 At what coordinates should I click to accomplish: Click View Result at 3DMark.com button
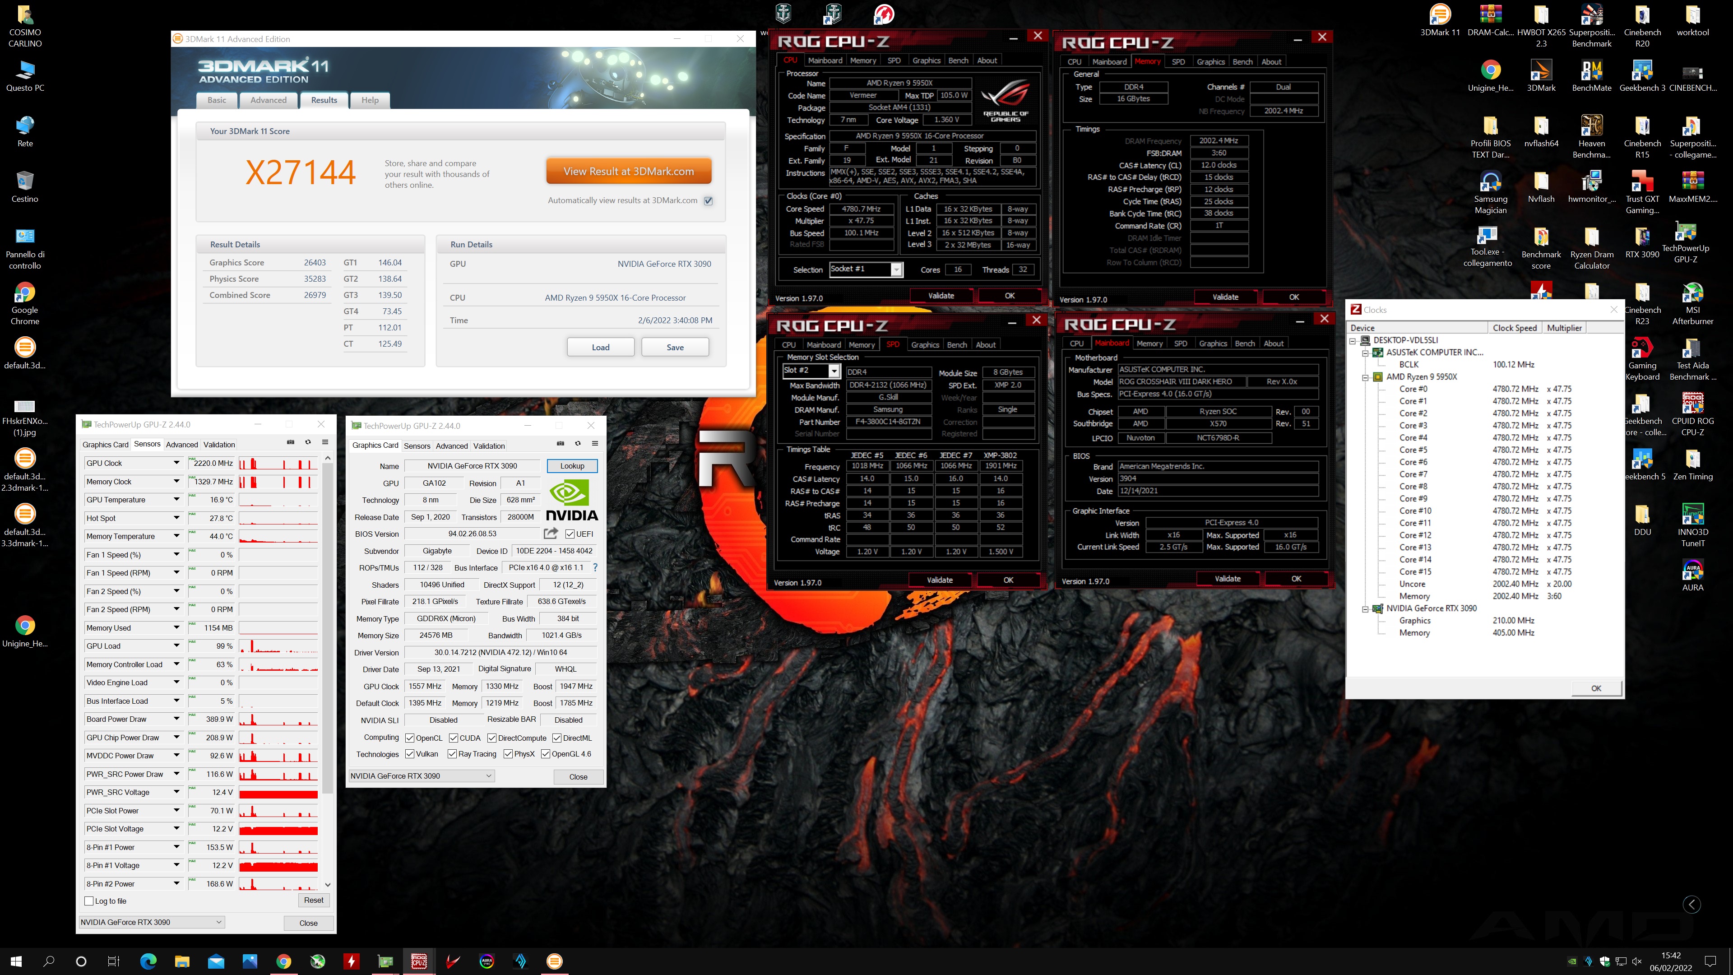tap(628, 171)
